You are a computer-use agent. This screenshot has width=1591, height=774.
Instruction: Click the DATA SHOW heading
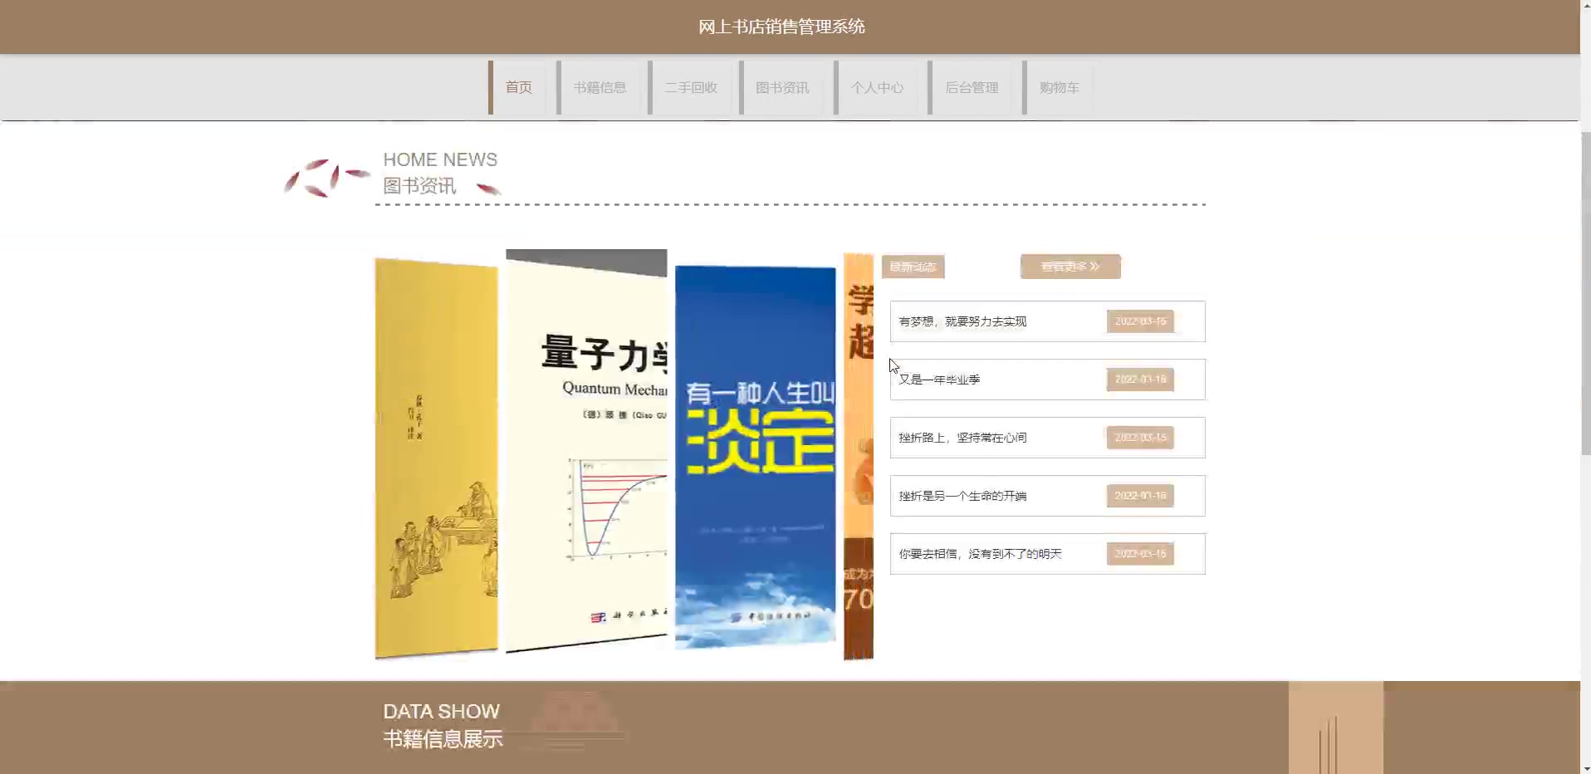tap(441, 712)
